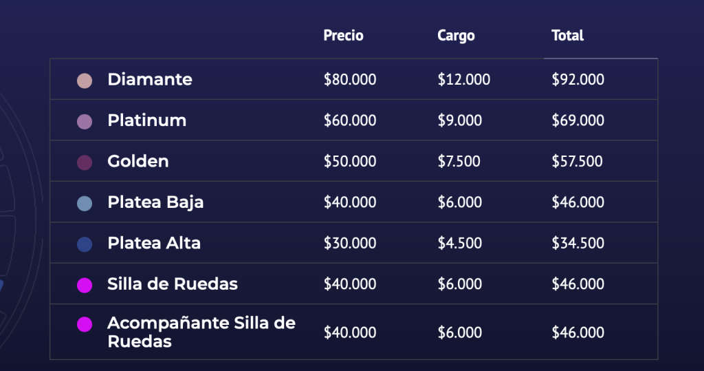Click the Golden purple color dot
Viewport: 704px width, 371px height.
click(85, 162)
